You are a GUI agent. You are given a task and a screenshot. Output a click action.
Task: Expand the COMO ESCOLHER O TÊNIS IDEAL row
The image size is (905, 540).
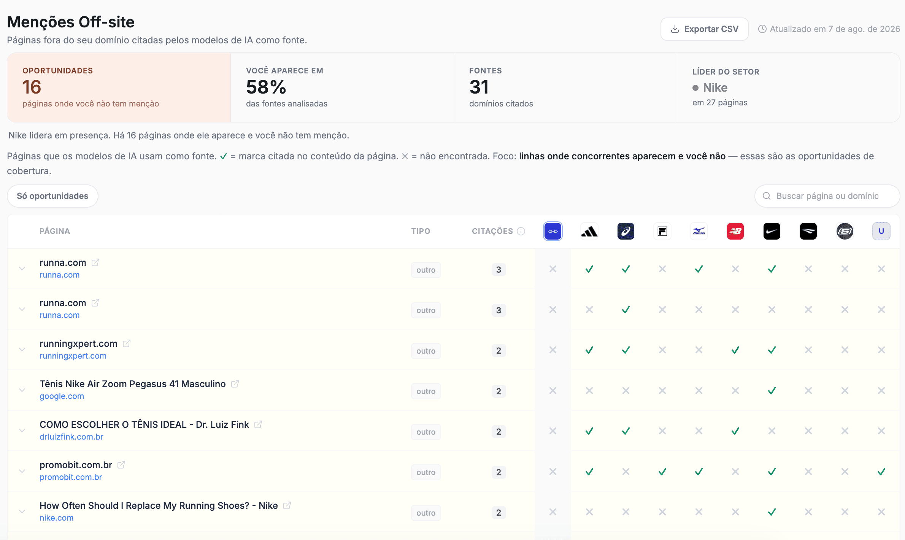point(22,430)
